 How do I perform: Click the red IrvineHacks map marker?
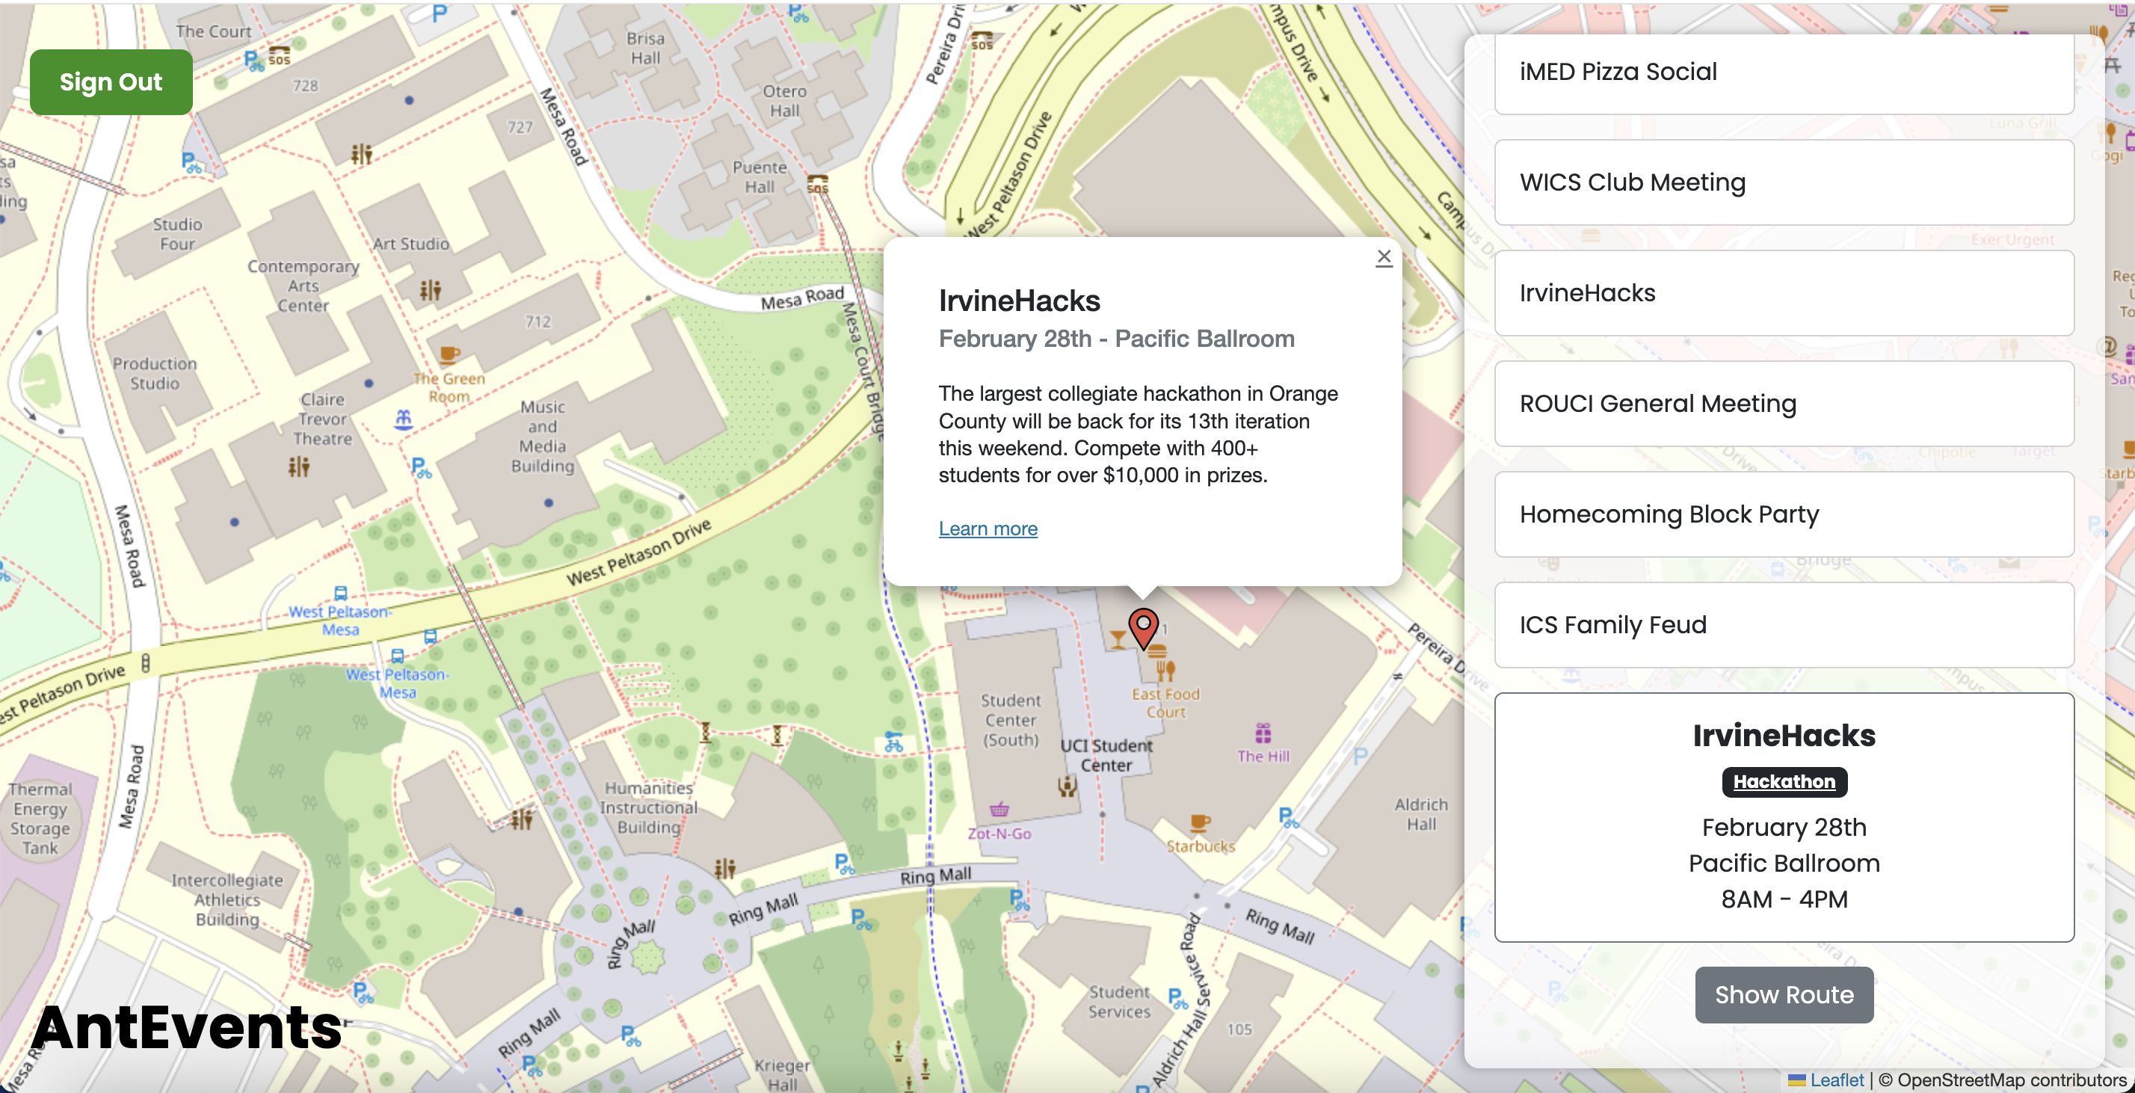click(x=1143, y=627)
